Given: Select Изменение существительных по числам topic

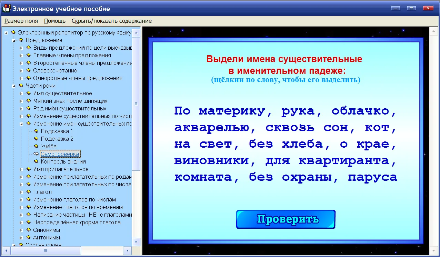Looking at the screenshot, I should pyautogui.click(x=82, y=116).
